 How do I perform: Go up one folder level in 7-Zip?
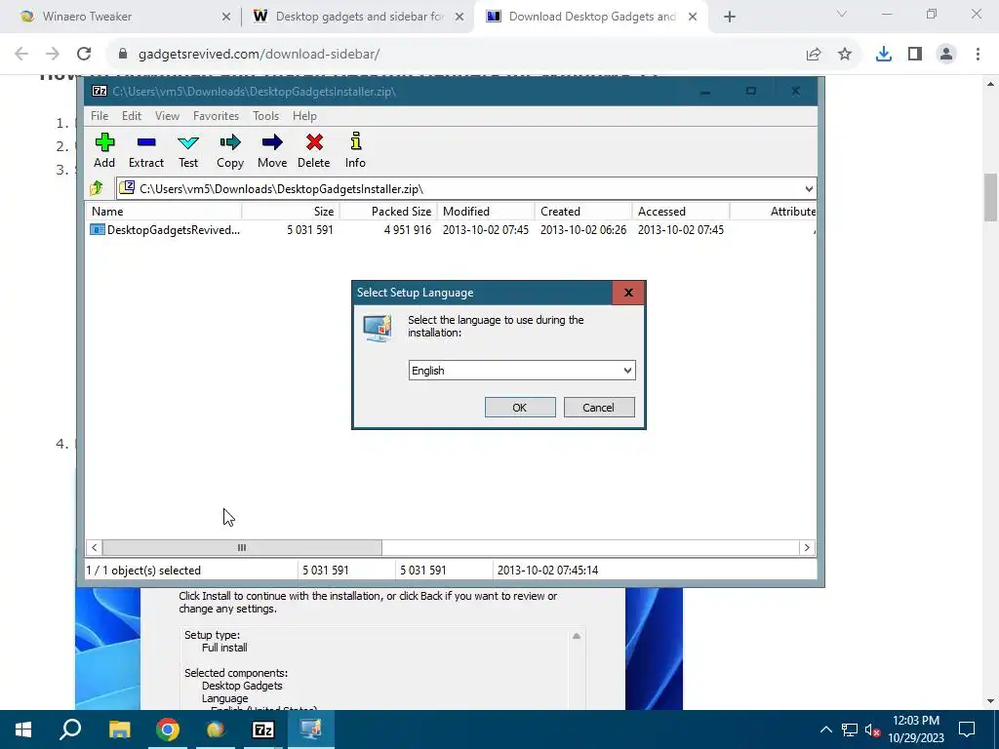pos(97,188)
